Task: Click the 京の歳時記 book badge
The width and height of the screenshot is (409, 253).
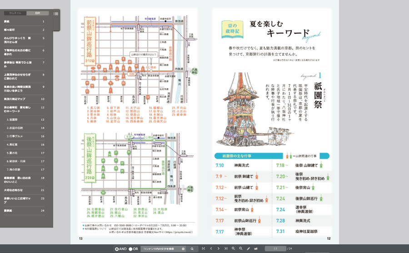Action: (232, 29)
